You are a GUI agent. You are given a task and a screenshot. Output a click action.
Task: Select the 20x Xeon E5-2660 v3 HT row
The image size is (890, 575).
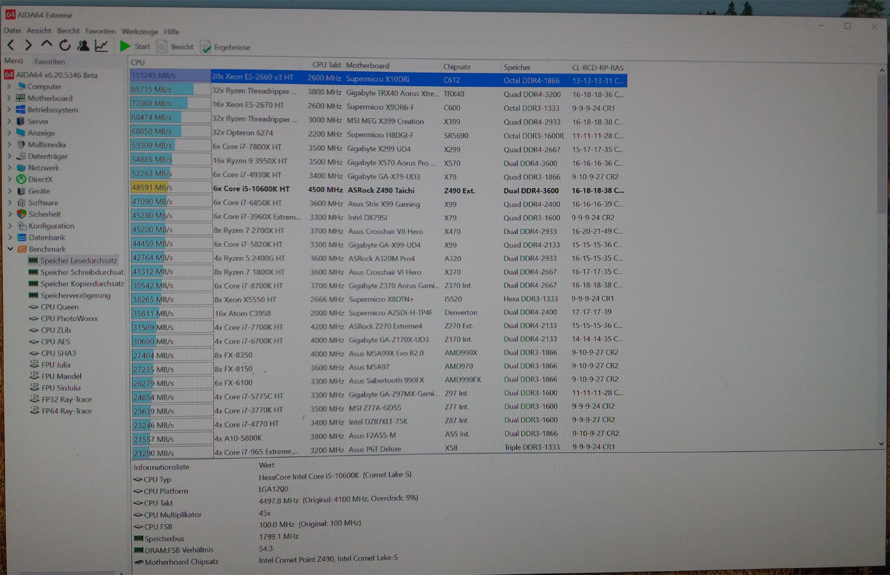point(378,79)
